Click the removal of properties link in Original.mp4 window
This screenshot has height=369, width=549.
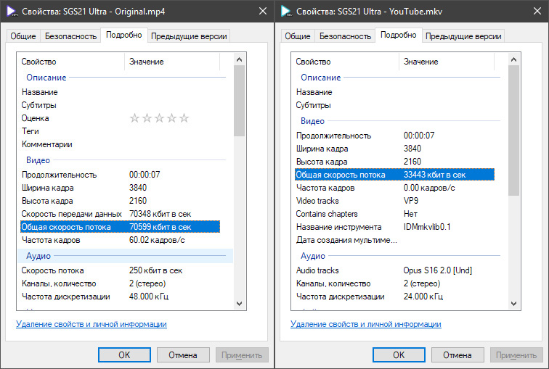(91, 324)
